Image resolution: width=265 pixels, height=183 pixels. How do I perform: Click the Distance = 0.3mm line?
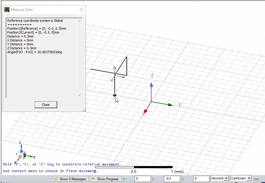(x=21, y=36)
